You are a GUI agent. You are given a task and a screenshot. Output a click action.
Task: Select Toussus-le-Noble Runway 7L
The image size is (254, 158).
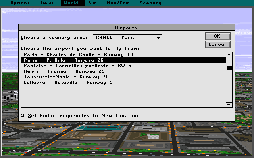click(66, 77)
